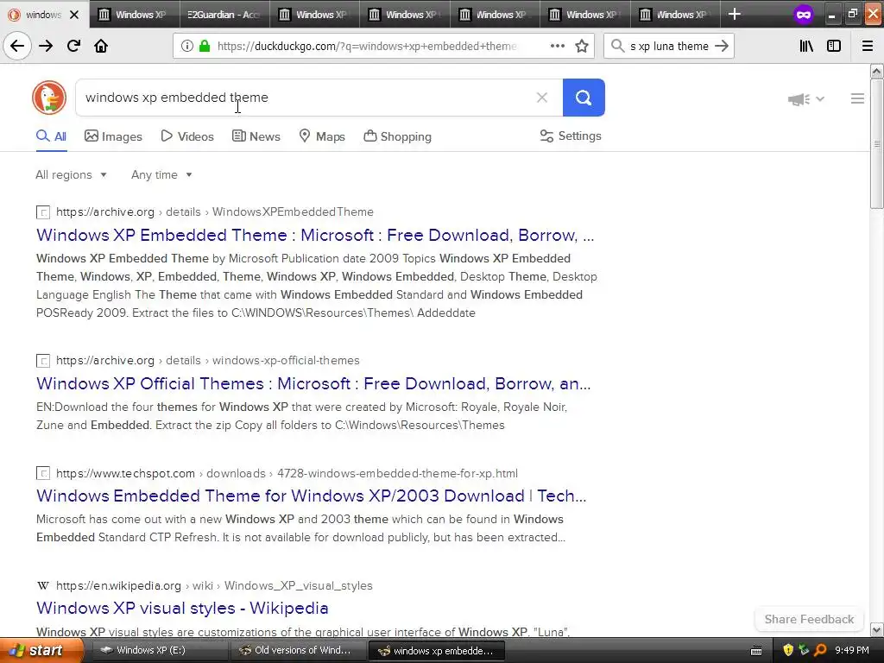
Task: Open page actions three-dot menu
Action: coord(557,47)
